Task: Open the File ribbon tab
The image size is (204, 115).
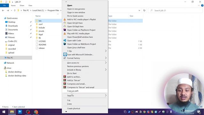Action: click(4, 5)
